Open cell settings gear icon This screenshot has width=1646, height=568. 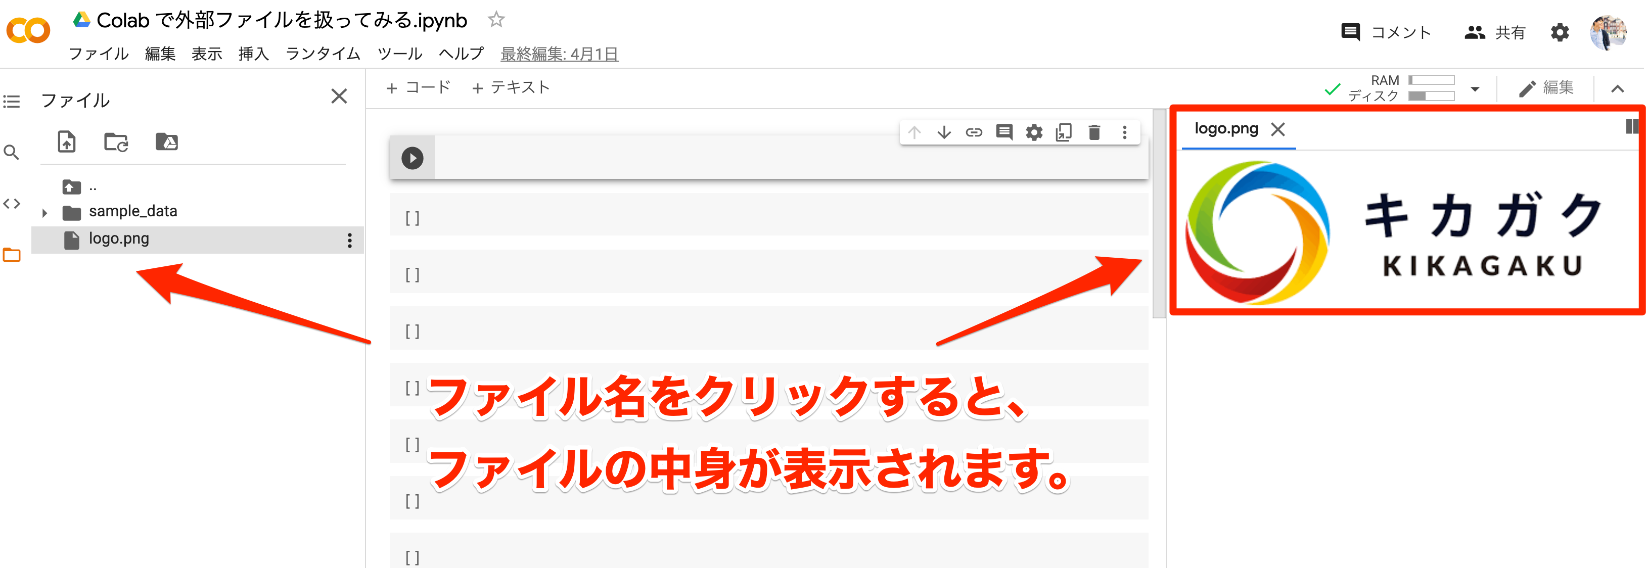1034,132
